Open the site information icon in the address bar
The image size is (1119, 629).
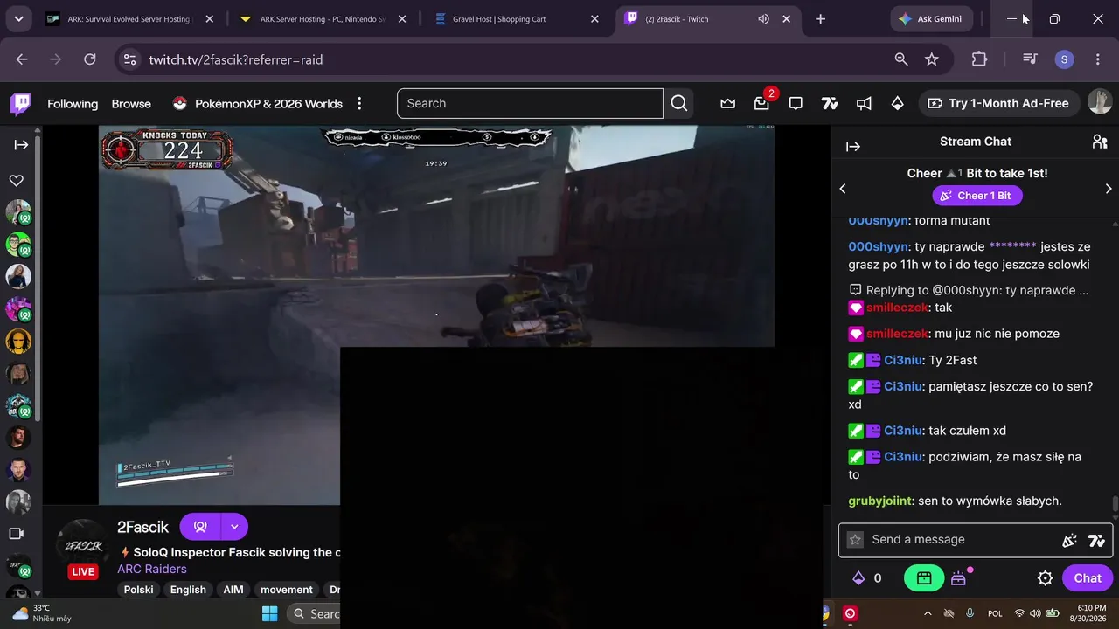[x=130, y=59]
